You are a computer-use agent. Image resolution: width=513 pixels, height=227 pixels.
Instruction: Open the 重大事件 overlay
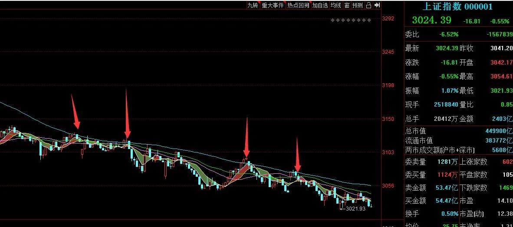tap(273, 5)
